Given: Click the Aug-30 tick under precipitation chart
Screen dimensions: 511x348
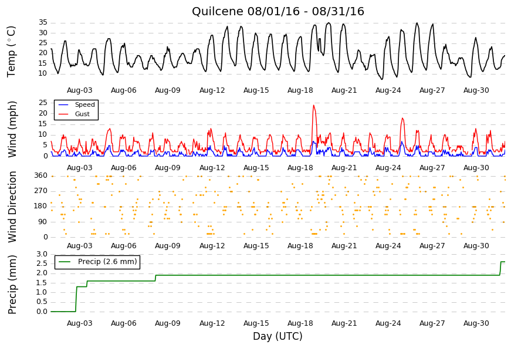Looking at the screenshot, I should coord(476,323).
